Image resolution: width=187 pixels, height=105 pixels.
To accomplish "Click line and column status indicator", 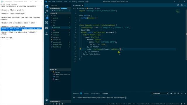I will (x=110, y=104).
